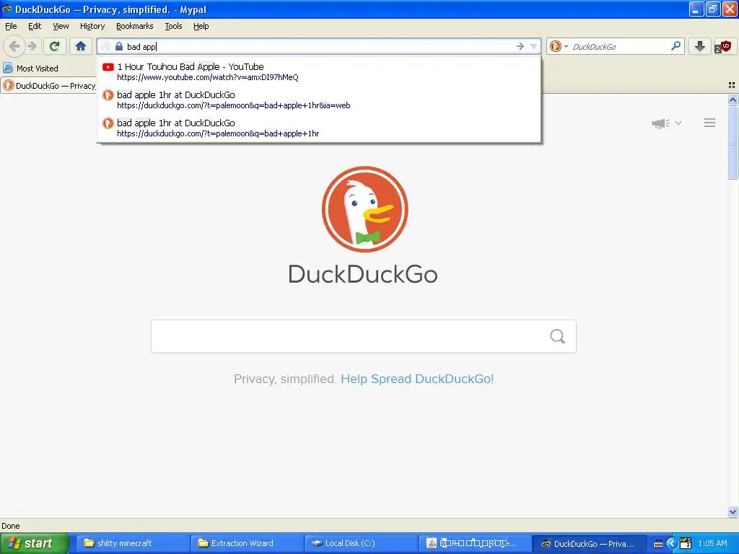The width and height of the screenshot is (739, 554).
Task: Click the vertical scrollbar down arrow
Action: click(x=733, y=511)
